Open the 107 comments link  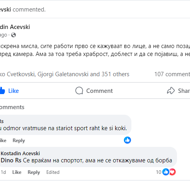coord(172,74)
